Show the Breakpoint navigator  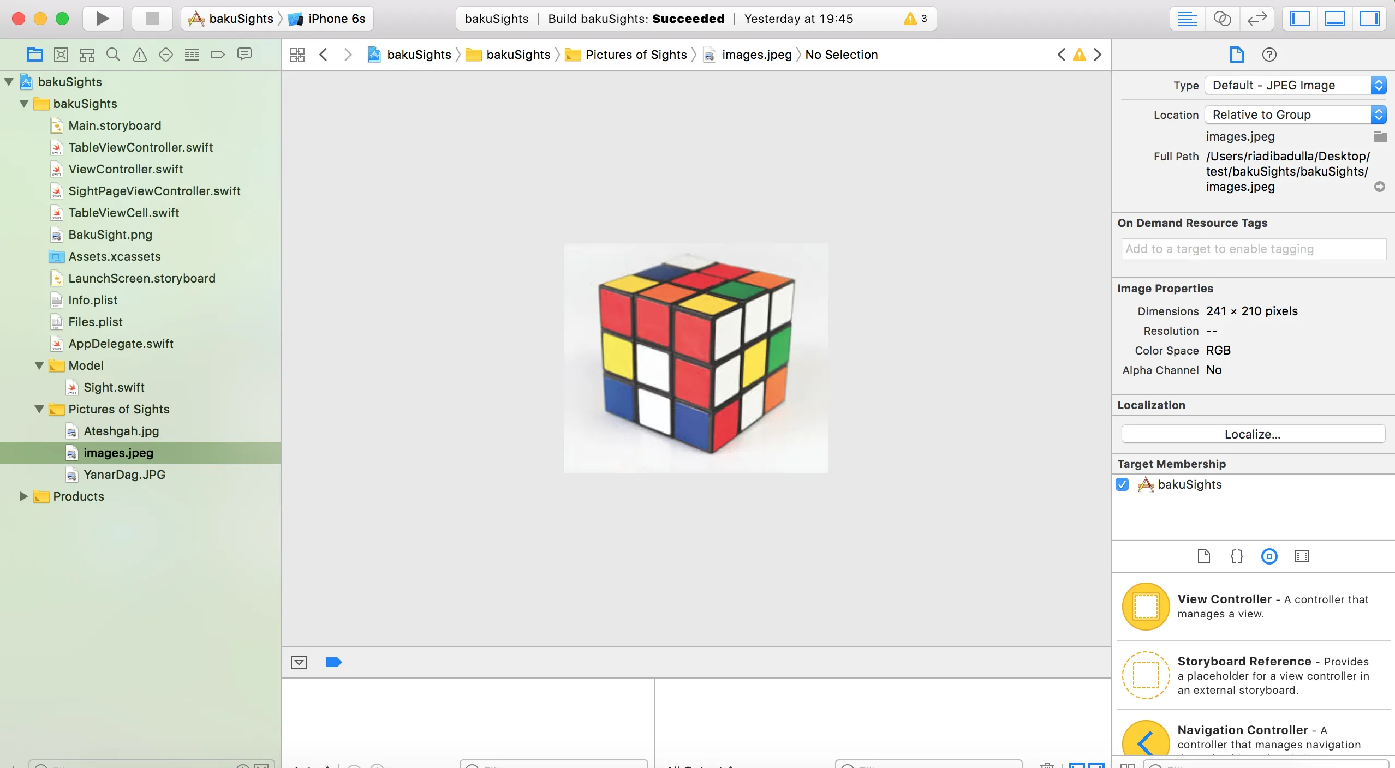(x=218, y=55)
